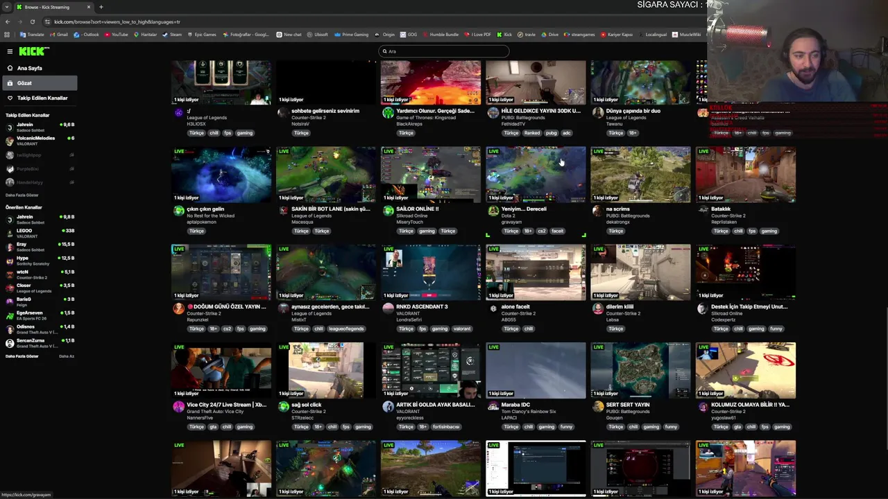
Task: Open recommended channel Hype avatar
Action: pos(10,261)
